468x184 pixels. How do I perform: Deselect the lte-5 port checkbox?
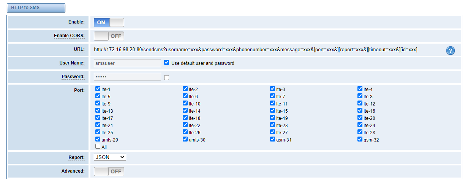[x=98, y=96]
